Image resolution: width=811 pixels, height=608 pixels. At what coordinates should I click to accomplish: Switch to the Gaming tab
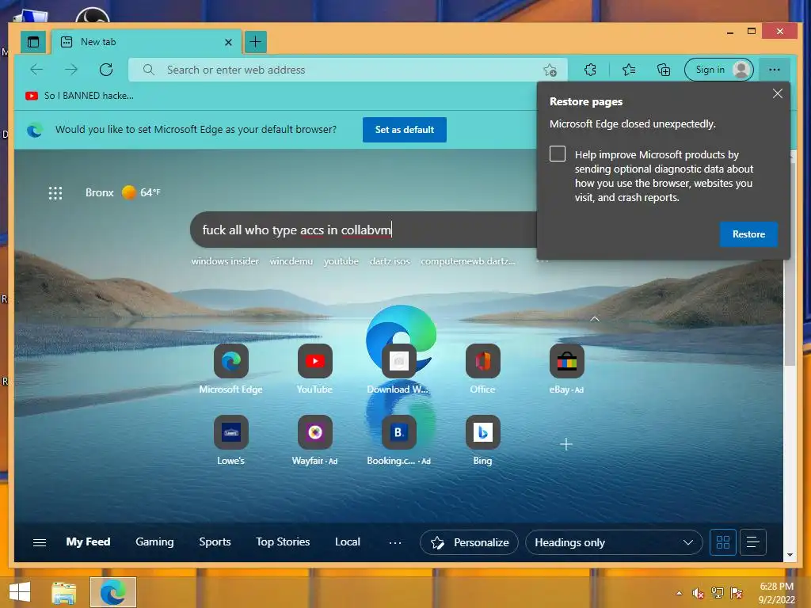coord(154,541)
